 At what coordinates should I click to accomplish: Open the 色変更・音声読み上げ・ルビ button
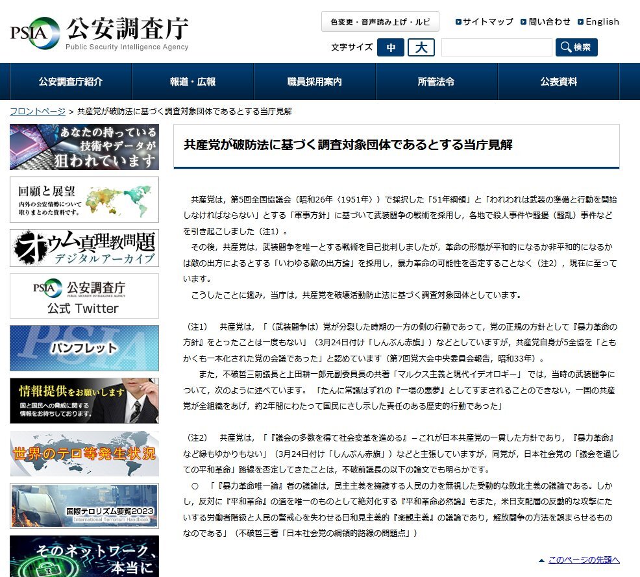(x=380, y=21)
